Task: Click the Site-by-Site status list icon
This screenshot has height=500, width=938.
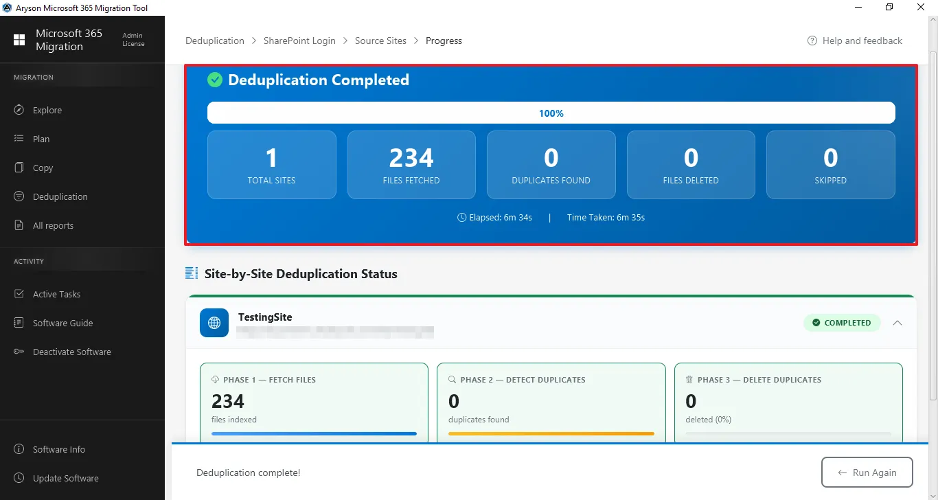Action: [x=192, y=273]
